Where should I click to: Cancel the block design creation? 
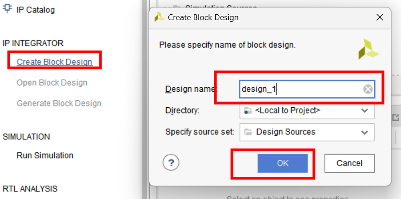349,163
